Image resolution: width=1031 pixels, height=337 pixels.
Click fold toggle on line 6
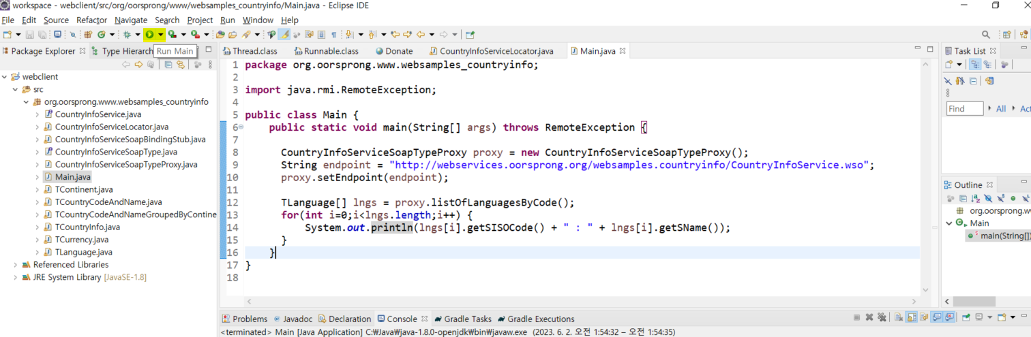point(241,127)
